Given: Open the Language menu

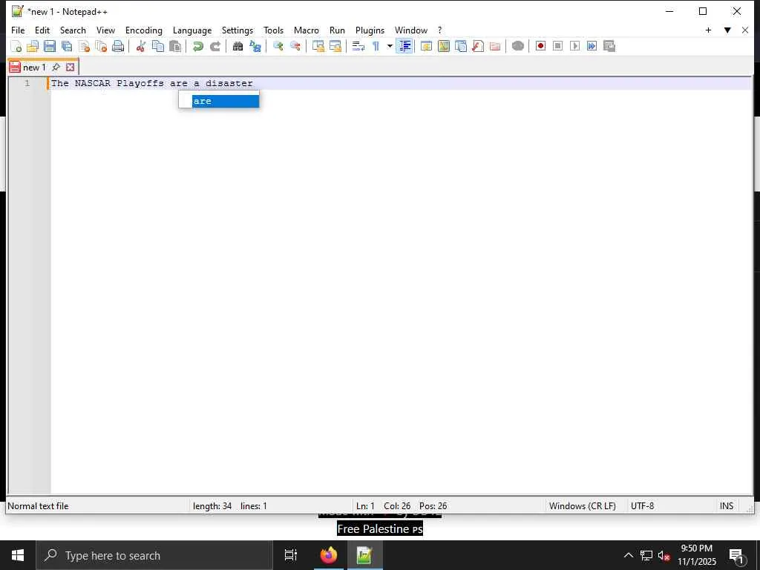Looking at the screenshot, I should pos(192,30).
